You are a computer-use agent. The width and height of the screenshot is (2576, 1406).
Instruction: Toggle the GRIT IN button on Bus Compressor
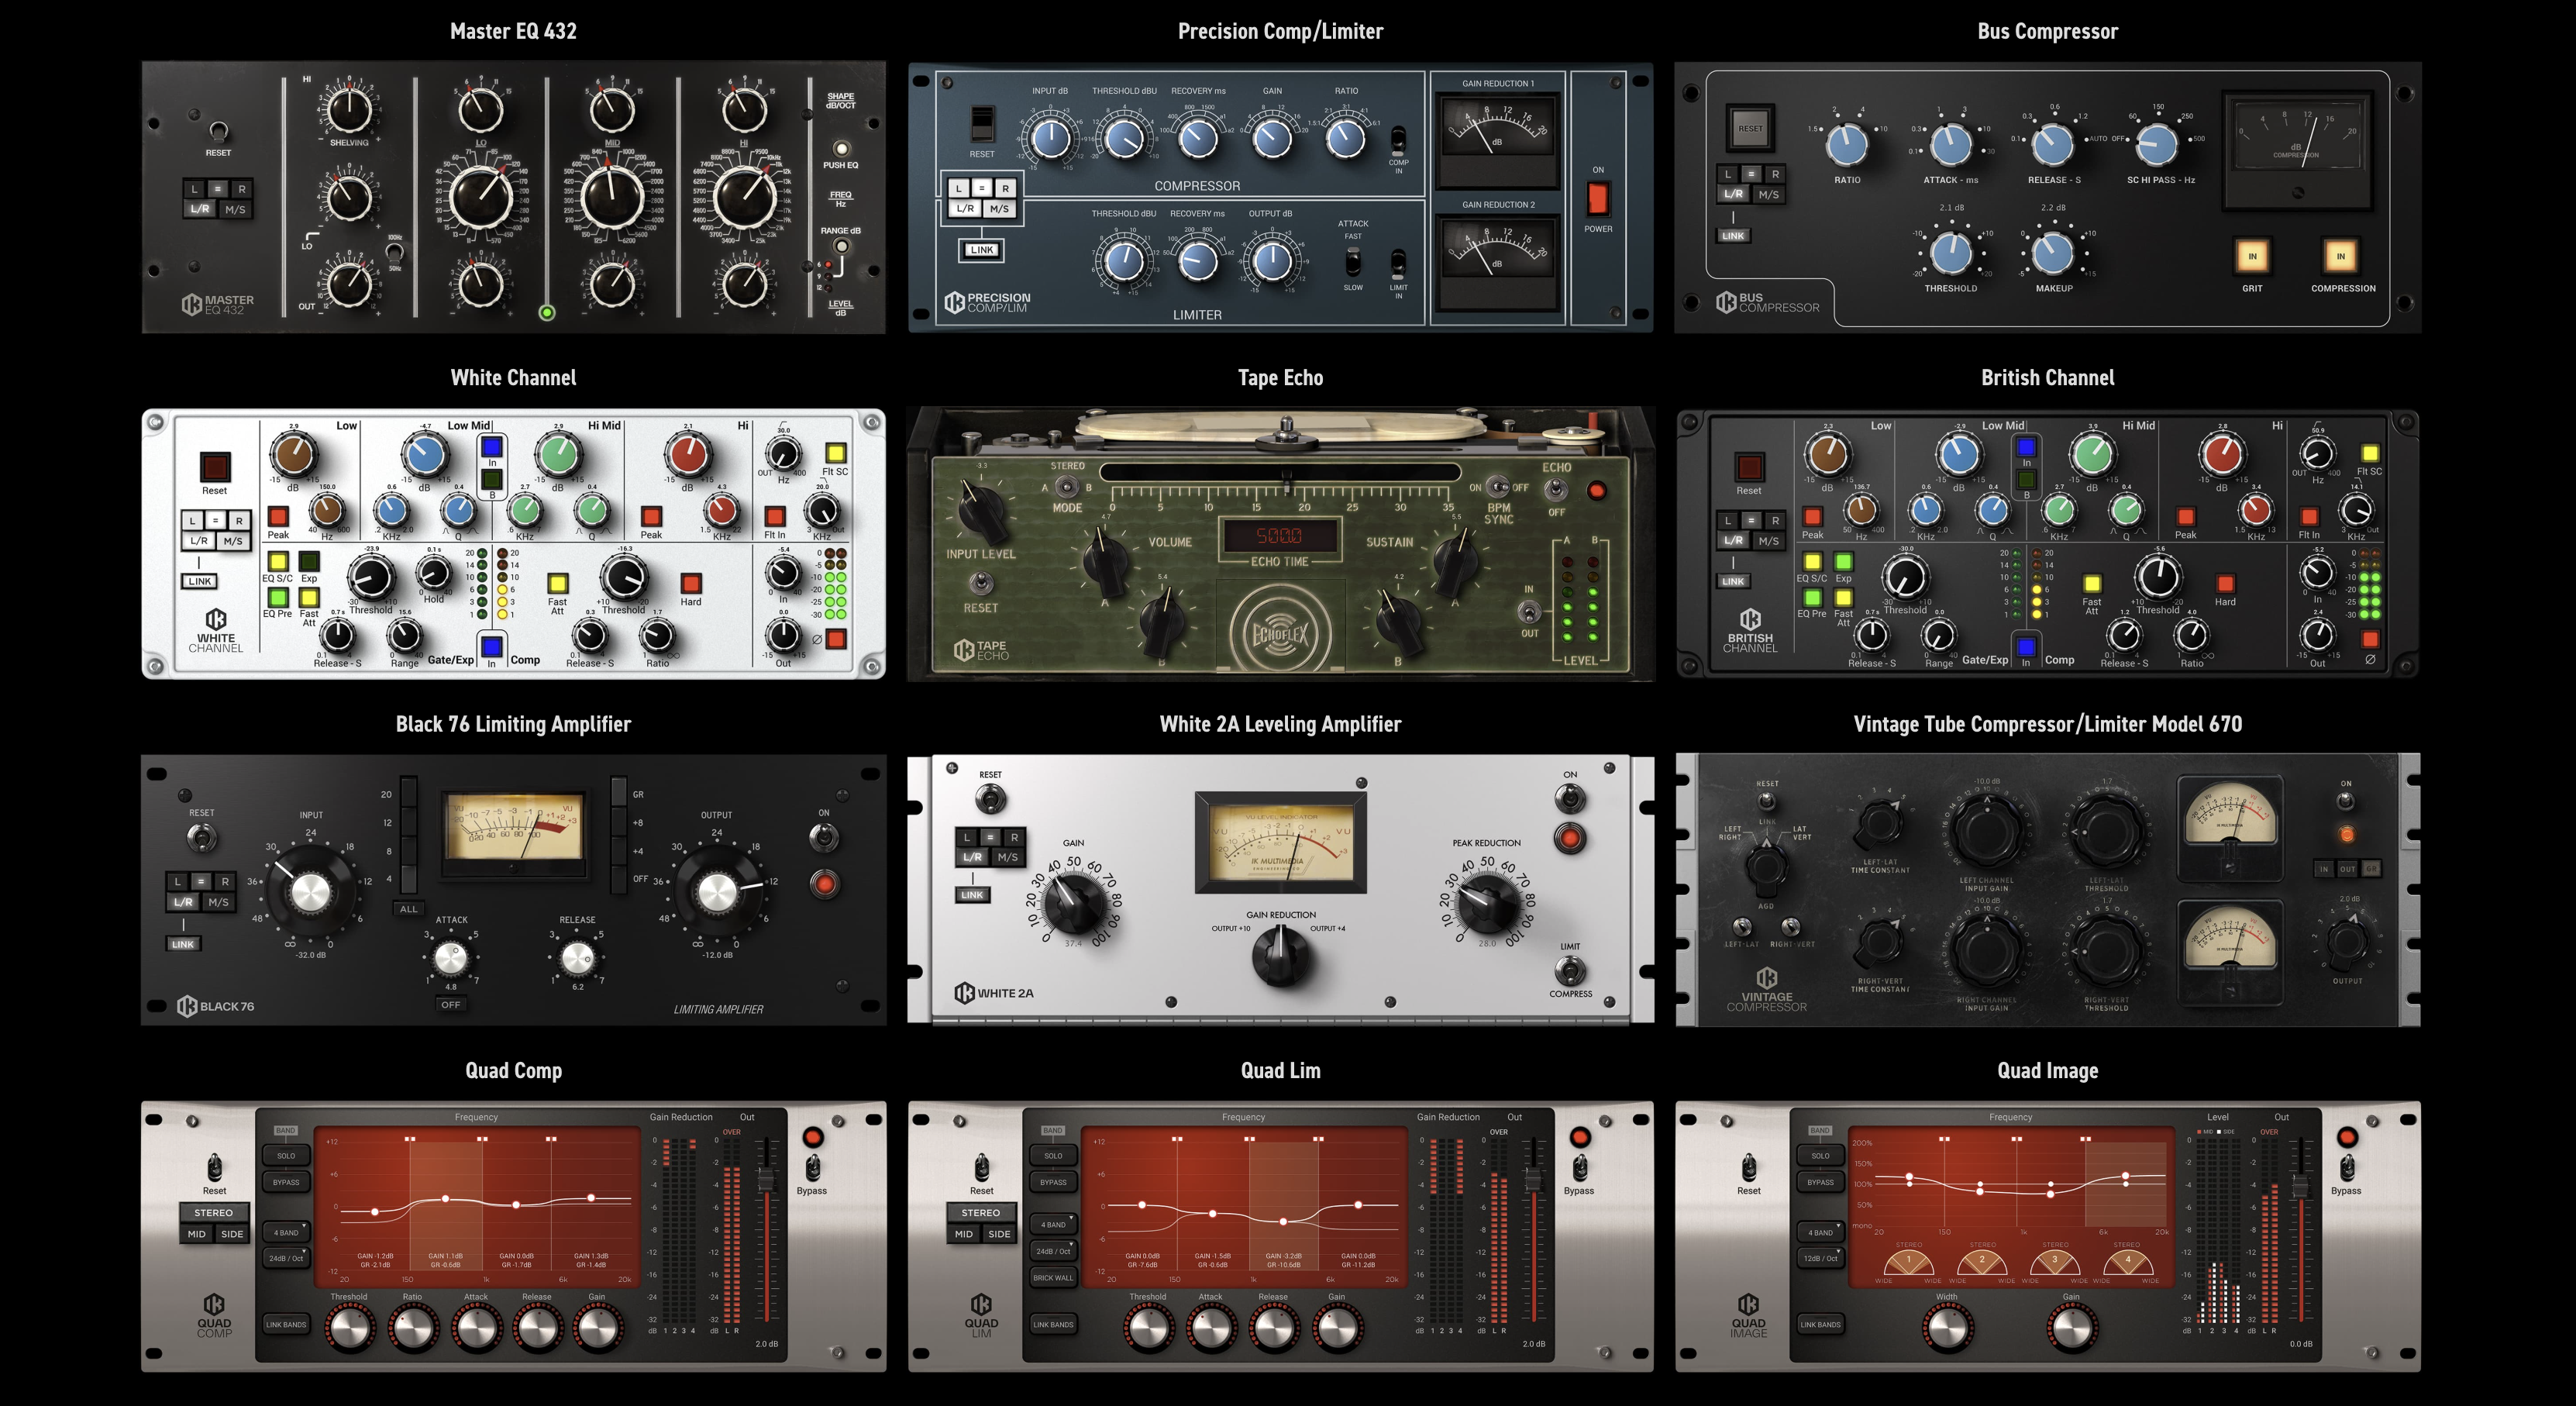click(x=2252, y=256)
